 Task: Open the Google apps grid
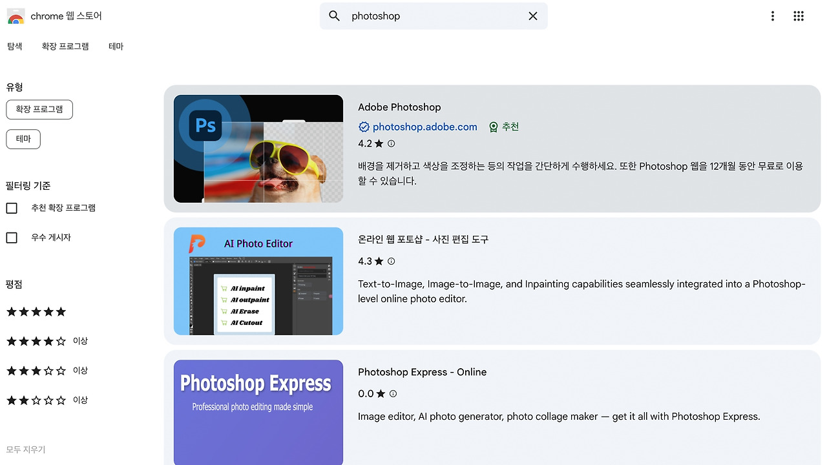pyautogui.click(x=799, y=15)
